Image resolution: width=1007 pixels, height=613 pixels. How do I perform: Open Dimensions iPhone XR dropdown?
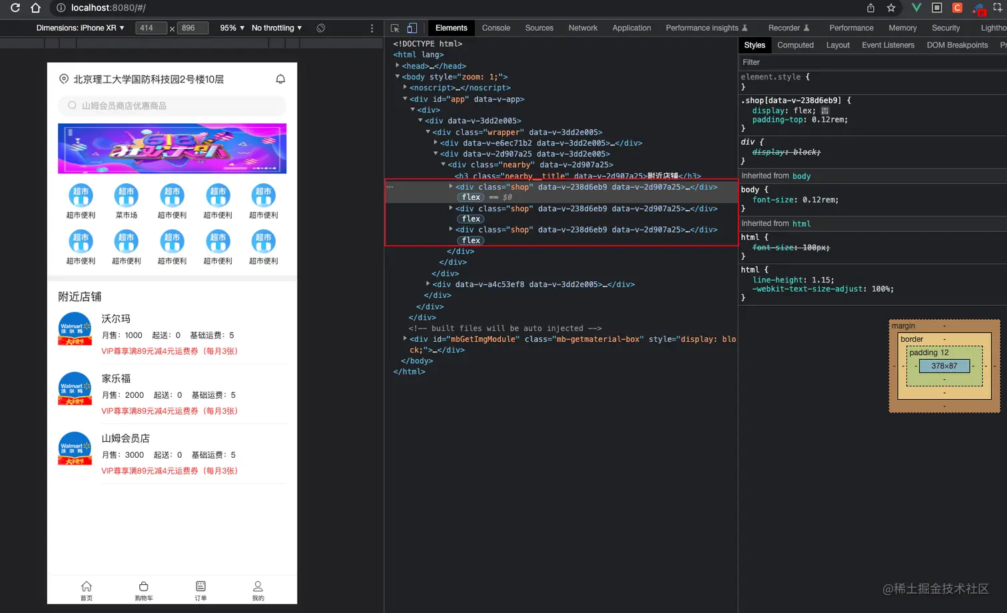click(80, 28)
